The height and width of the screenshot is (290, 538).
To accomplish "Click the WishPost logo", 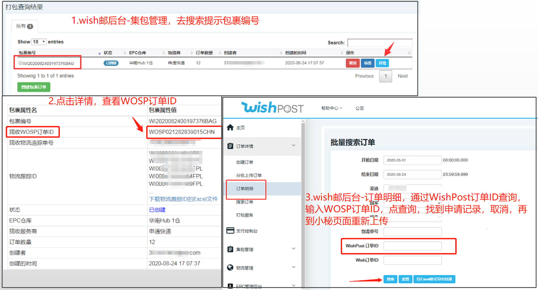I will (272, 107).
